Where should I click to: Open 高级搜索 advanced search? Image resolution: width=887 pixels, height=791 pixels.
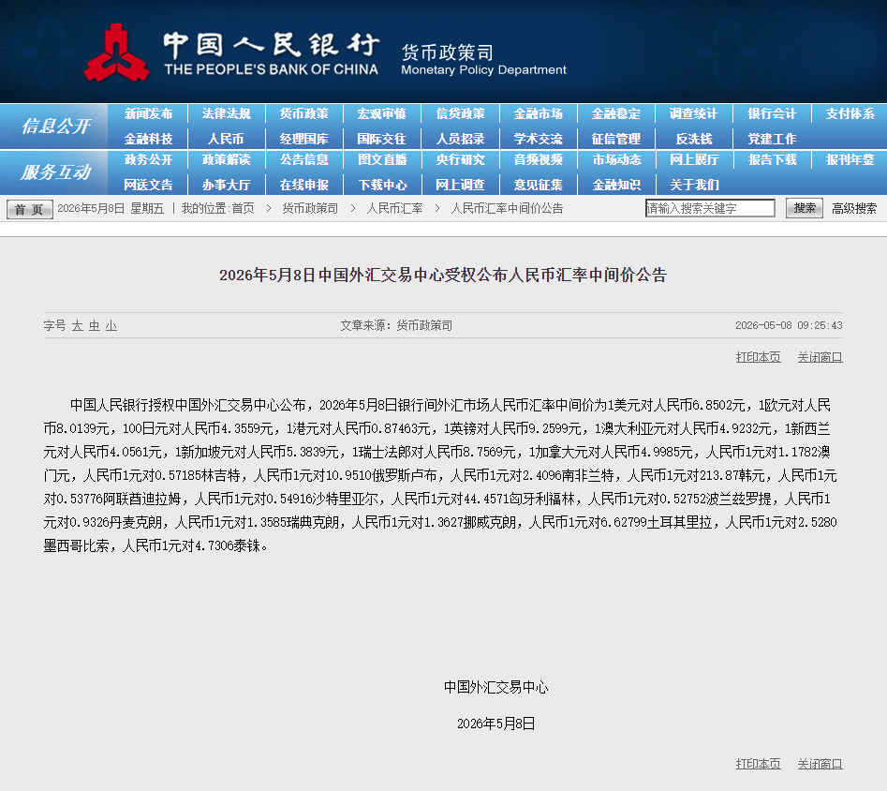tap(854, 208)
